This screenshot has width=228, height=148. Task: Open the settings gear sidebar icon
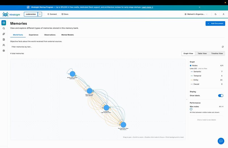[4, 51]
